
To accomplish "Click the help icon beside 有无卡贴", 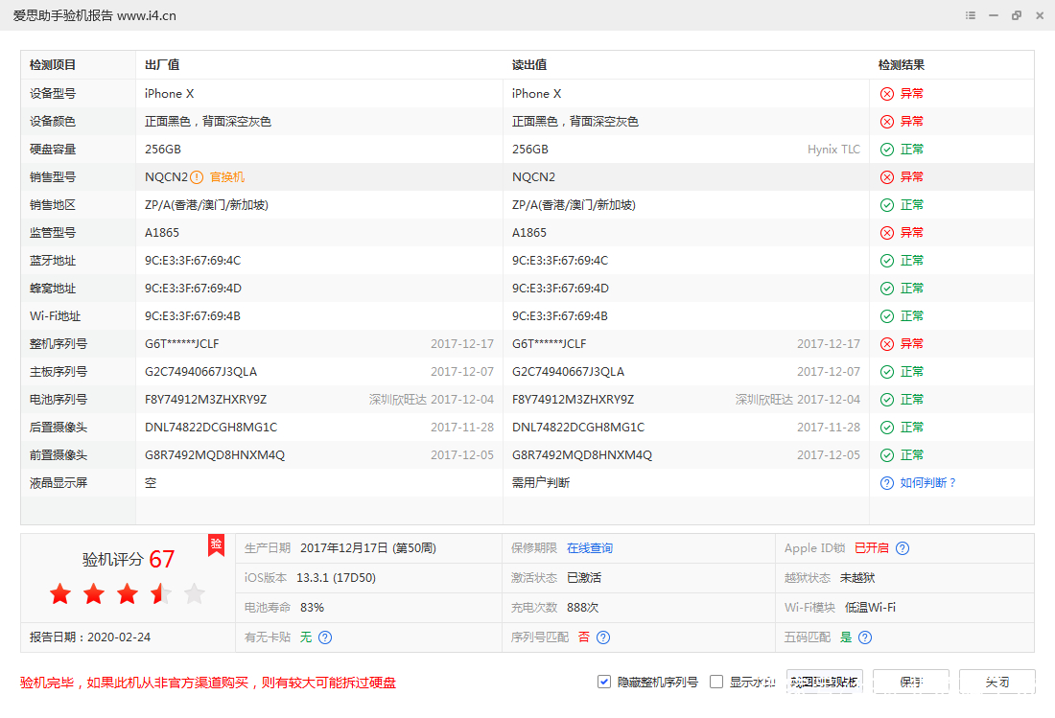I will pyautogui.click(x=324, y=637).
